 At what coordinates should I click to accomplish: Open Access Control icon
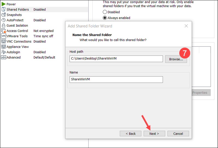tap(4, 31)
